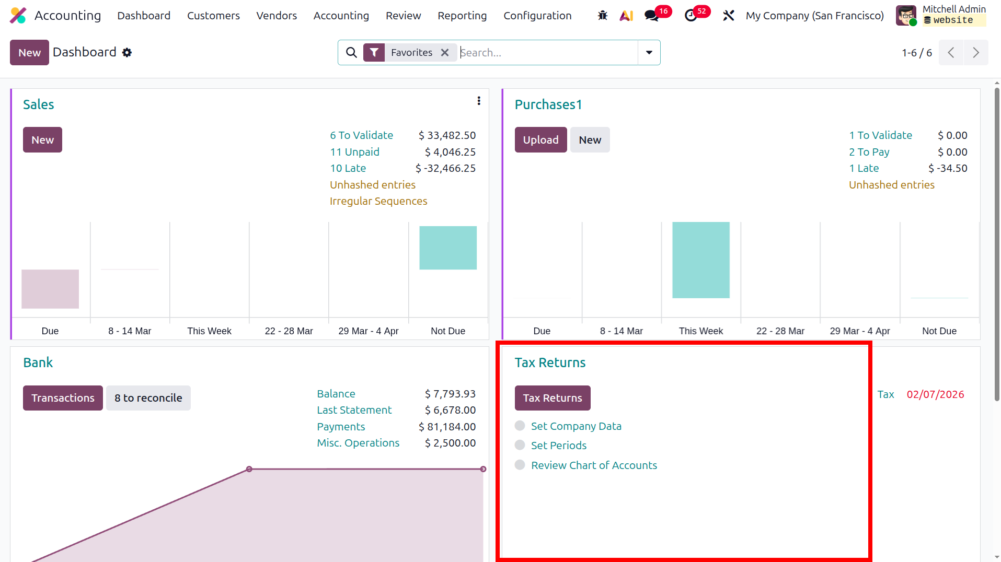Open the Reporting menu

click(x=462, y=16)
